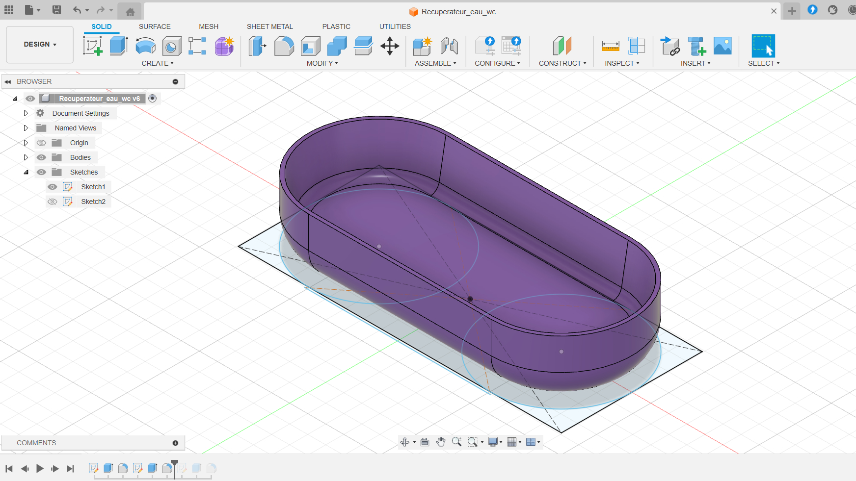This screenshot has width=856, height=481.
Task: Show Sketch2 visibility
Action: point(53,202)
